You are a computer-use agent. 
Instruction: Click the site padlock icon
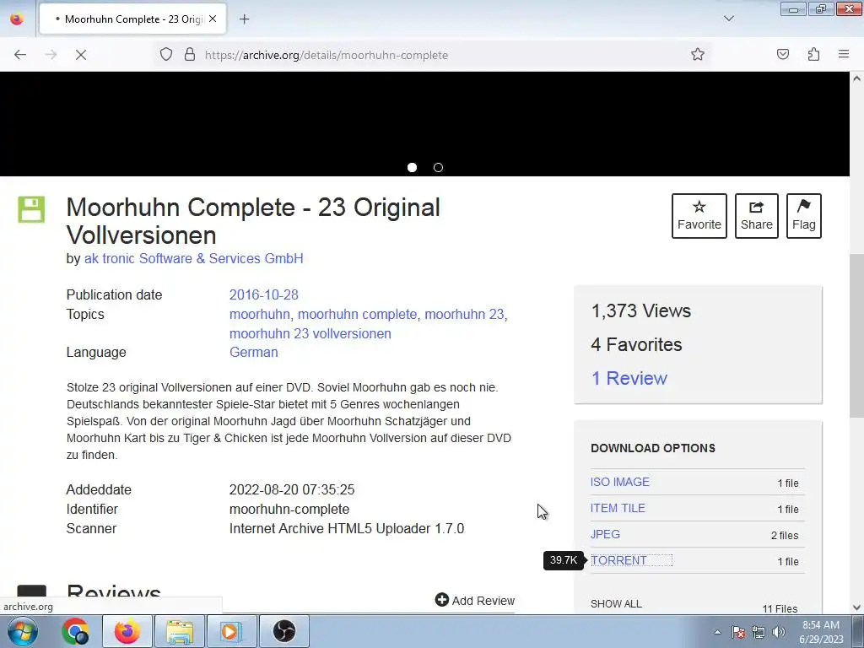click(190, 55)
